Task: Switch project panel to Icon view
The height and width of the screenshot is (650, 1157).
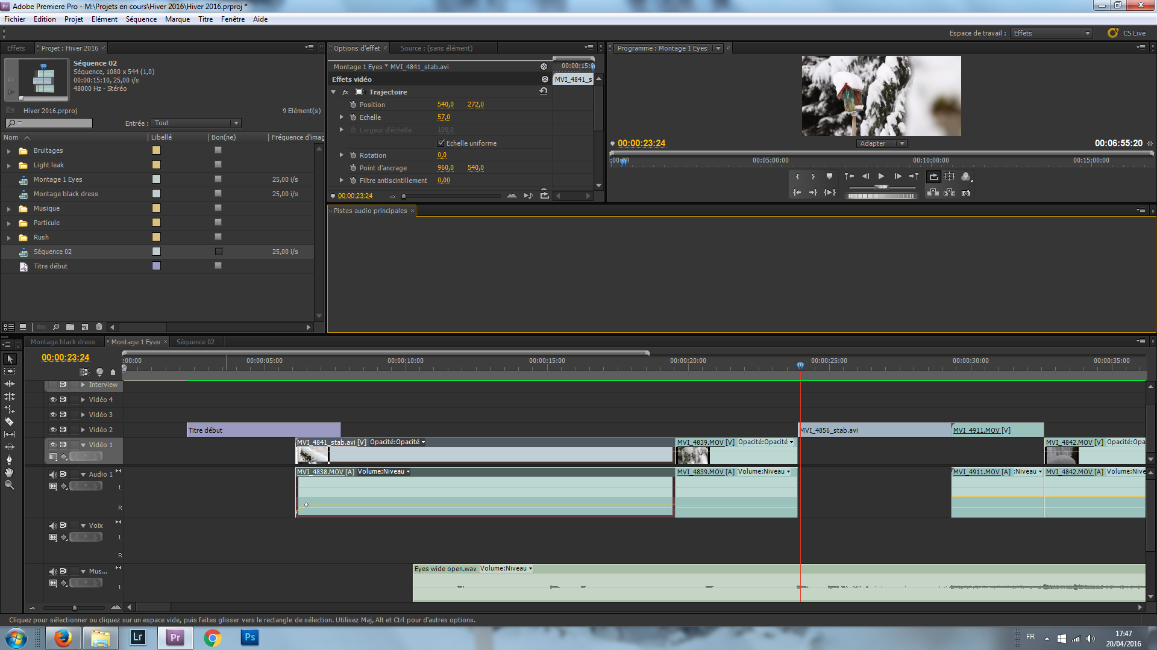Action: [23, 327]
